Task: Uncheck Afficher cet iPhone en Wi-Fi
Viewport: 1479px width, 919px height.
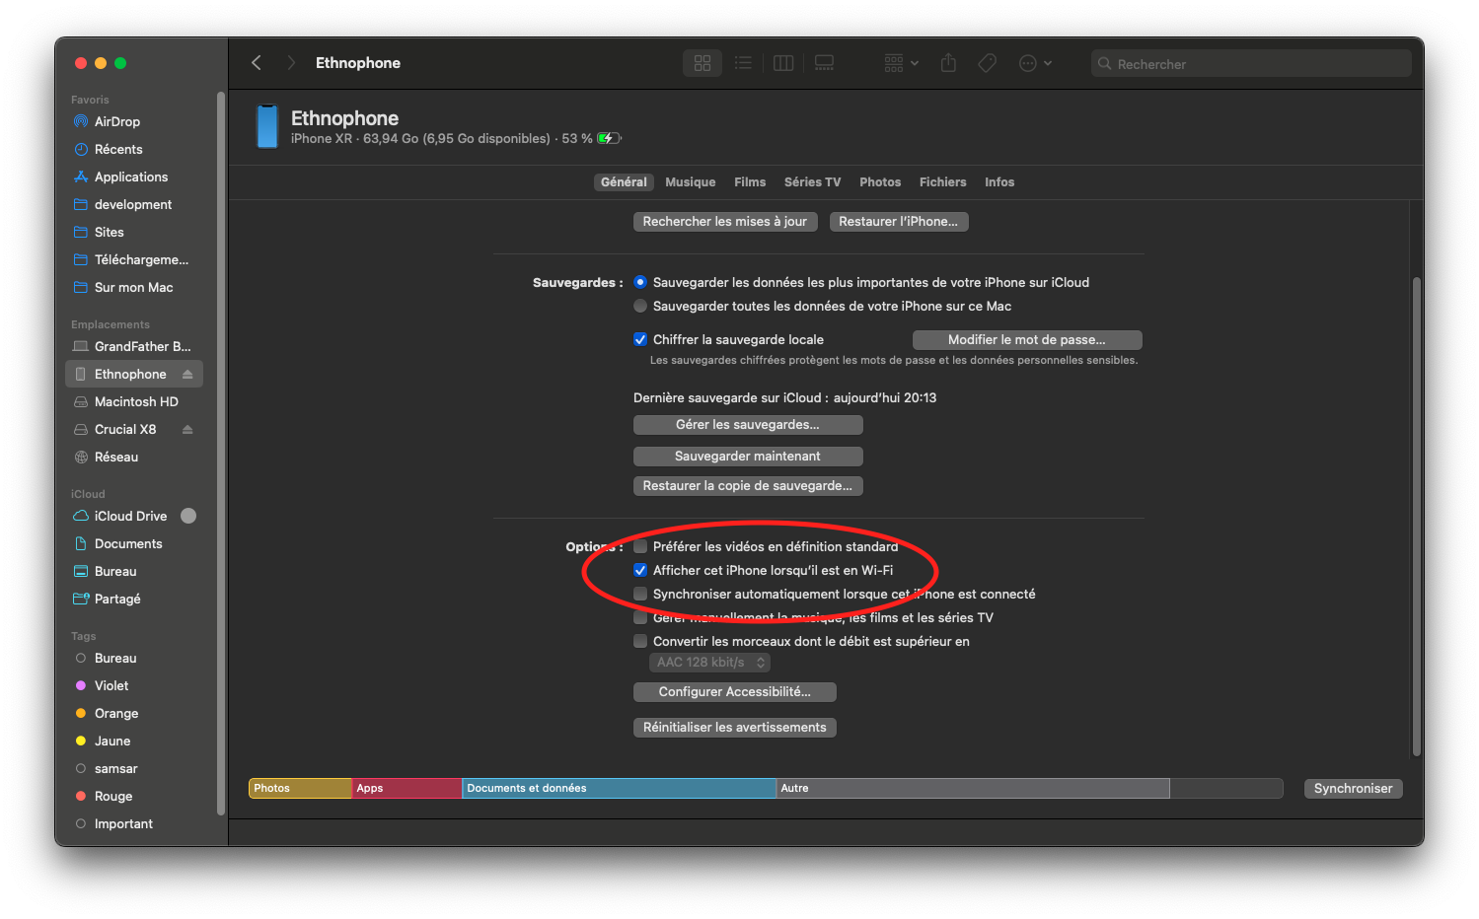Action: 640,570
